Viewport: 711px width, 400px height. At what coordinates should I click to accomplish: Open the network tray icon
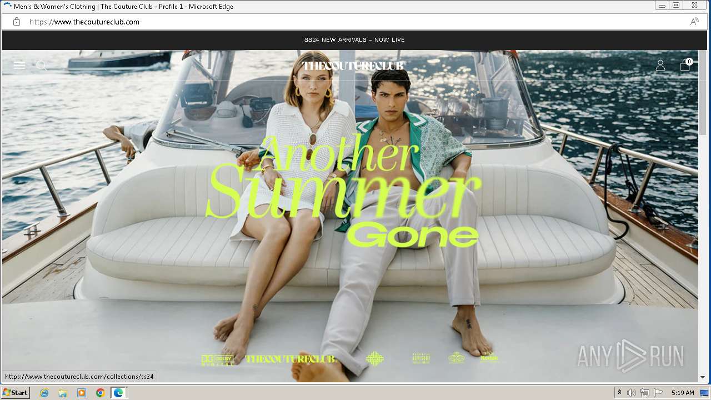[645, 393]
